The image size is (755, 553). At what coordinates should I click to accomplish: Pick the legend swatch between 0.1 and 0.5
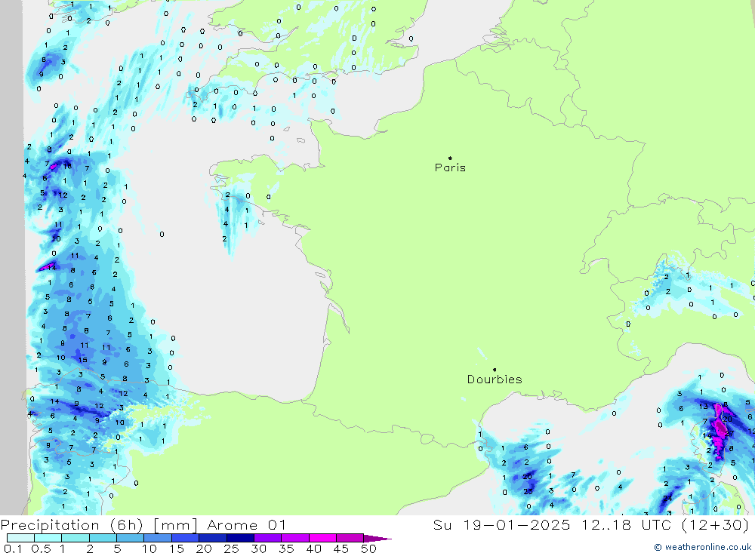[x=20, y=538]
